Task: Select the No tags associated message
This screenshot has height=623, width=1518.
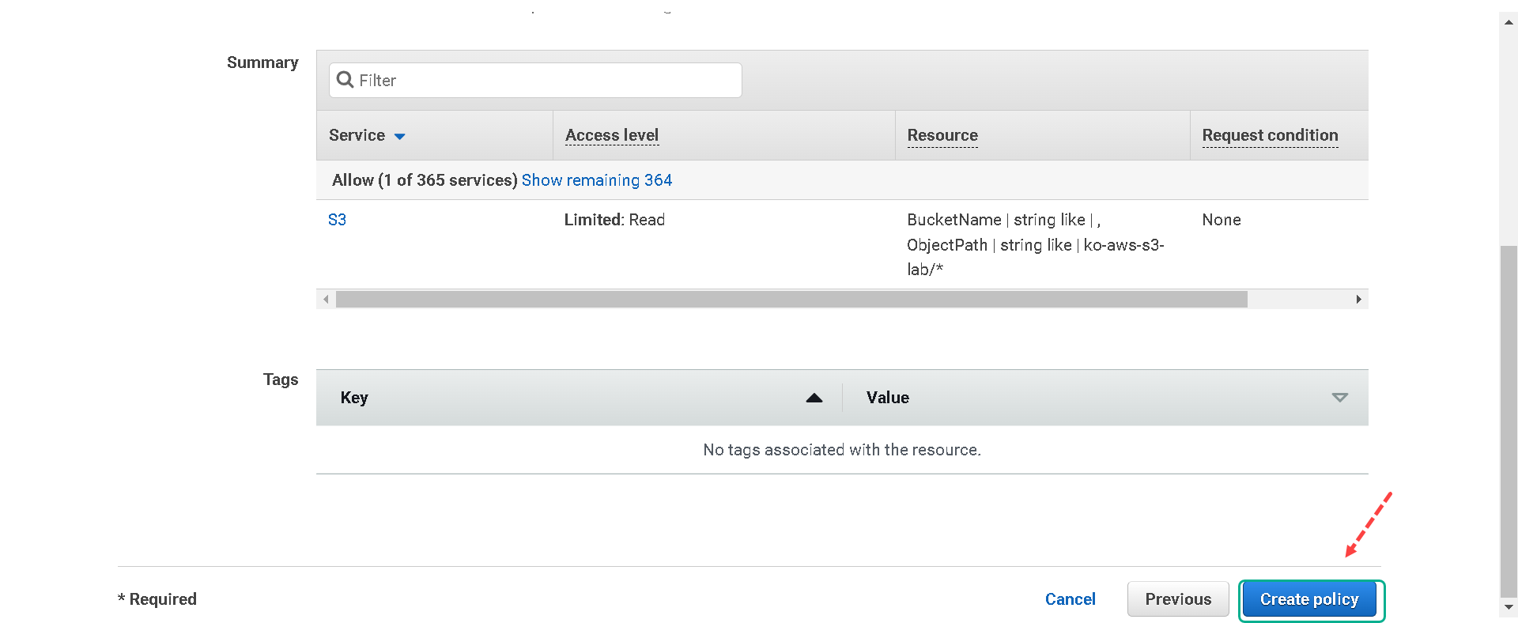Action: click(x=842, y=450)
